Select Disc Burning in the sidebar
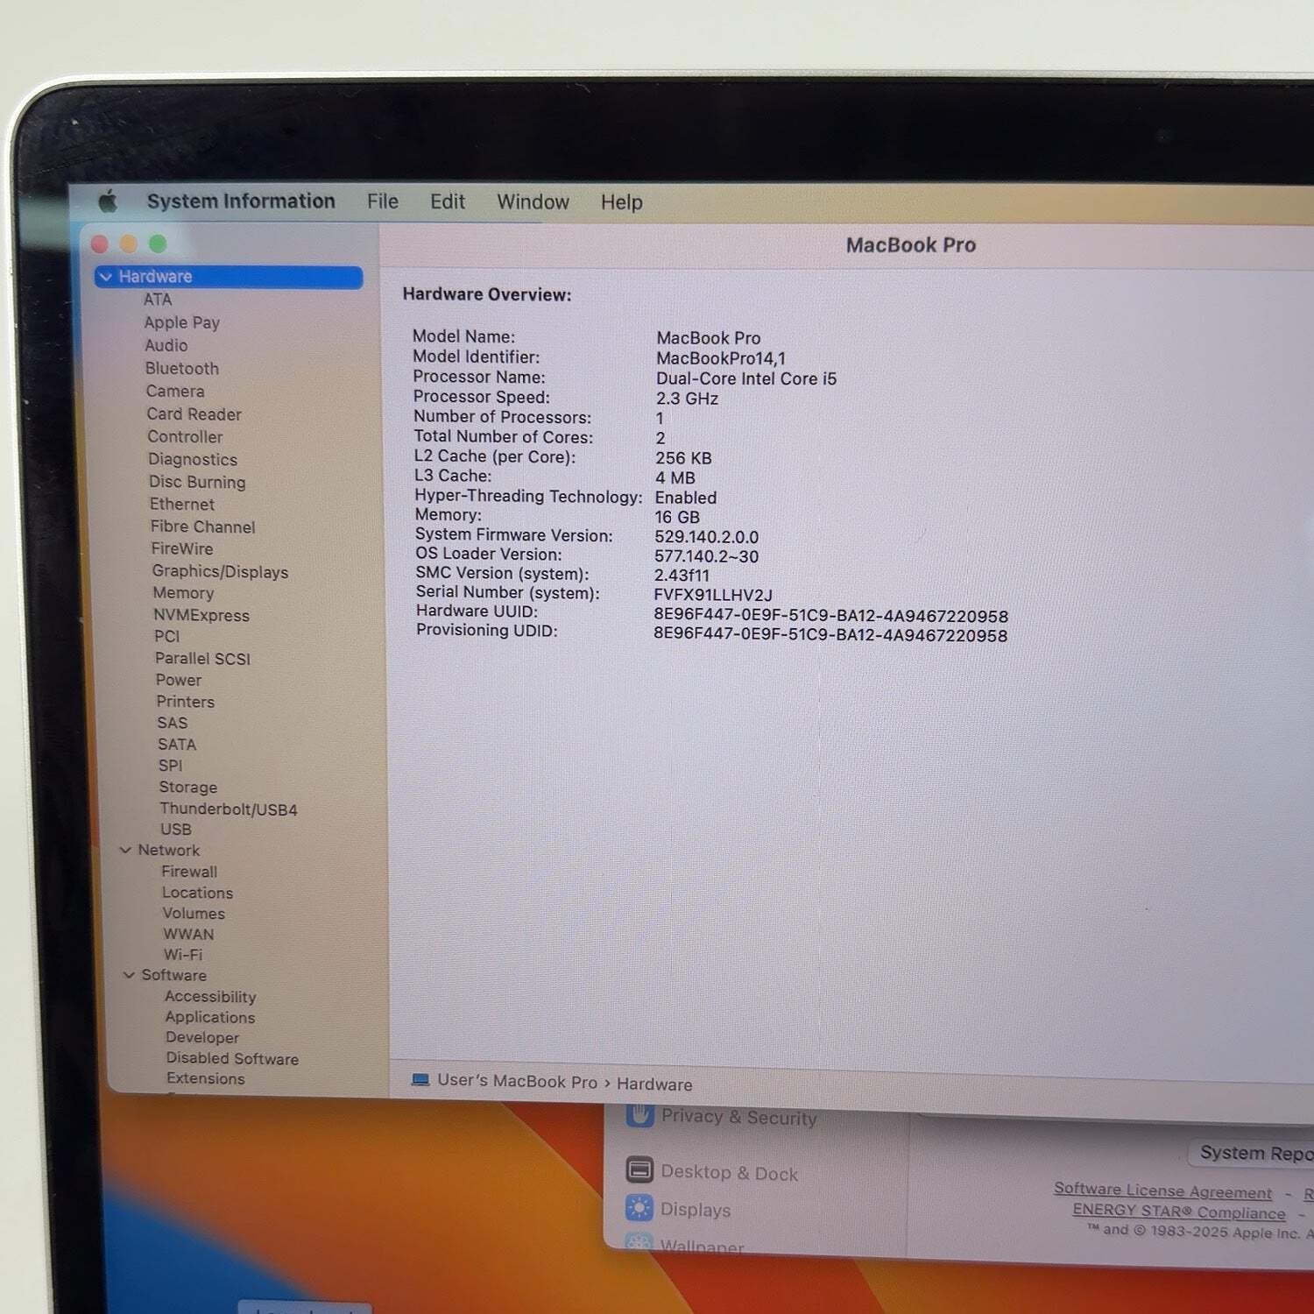This screenshot has width=1314, height=1314. 197,482
